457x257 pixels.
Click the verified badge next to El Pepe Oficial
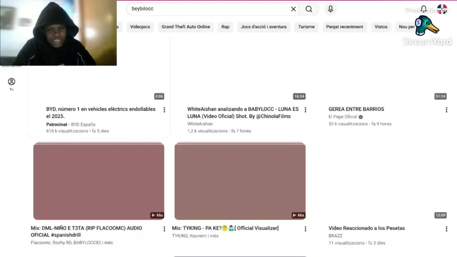[361, 117]
